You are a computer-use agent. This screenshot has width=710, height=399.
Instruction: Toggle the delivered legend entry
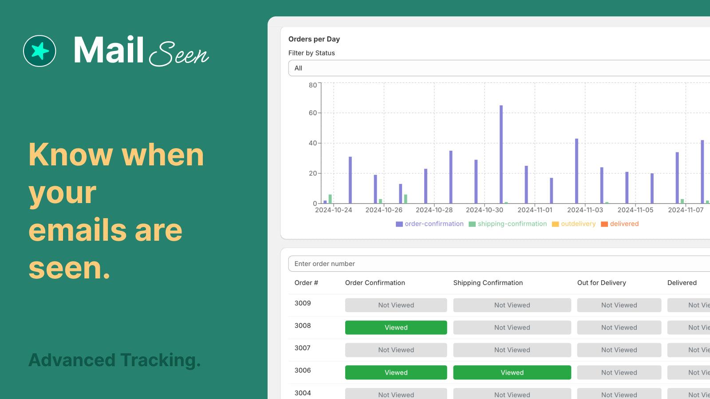pyautogui.click(x=624, y=224)
